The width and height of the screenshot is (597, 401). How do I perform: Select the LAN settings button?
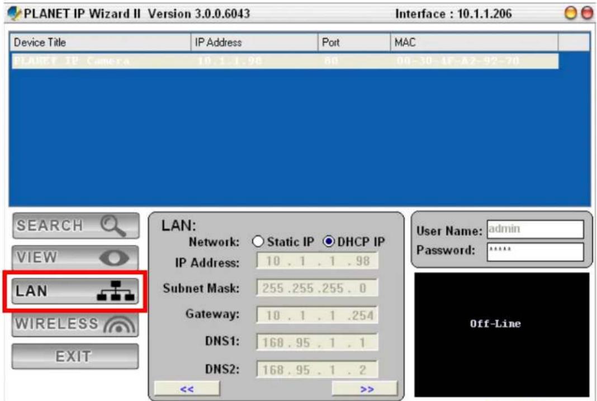click(75, 291)
